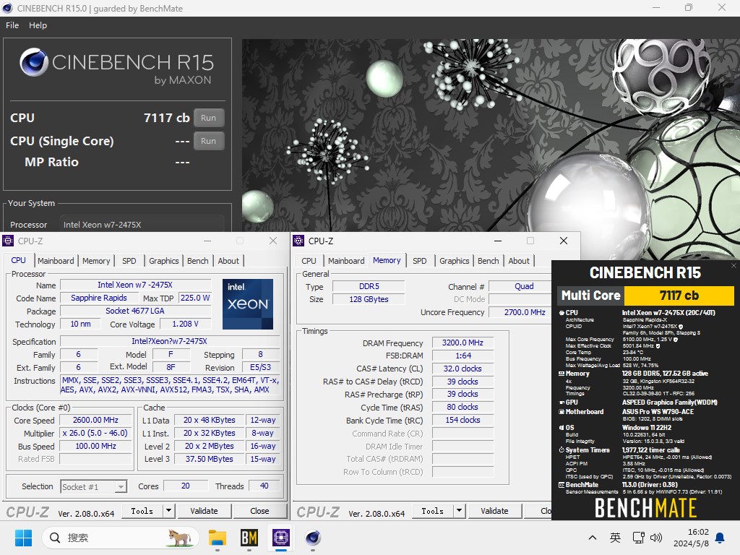The image size is (740, 555).
Task: Click the Channel # value Quad
Action: point(520,286)
